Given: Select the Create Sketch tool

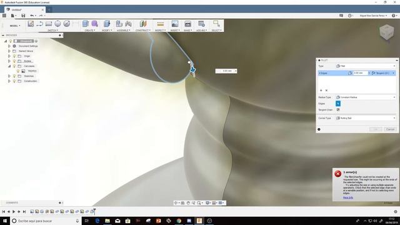Looking at the screenshot, I should coord(31,24).
